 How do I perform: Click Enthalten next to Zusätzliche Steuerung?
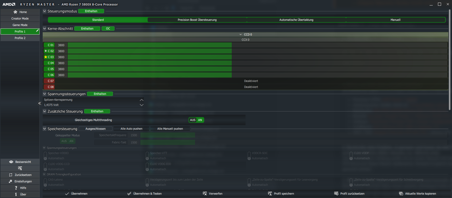coord(97,111)
